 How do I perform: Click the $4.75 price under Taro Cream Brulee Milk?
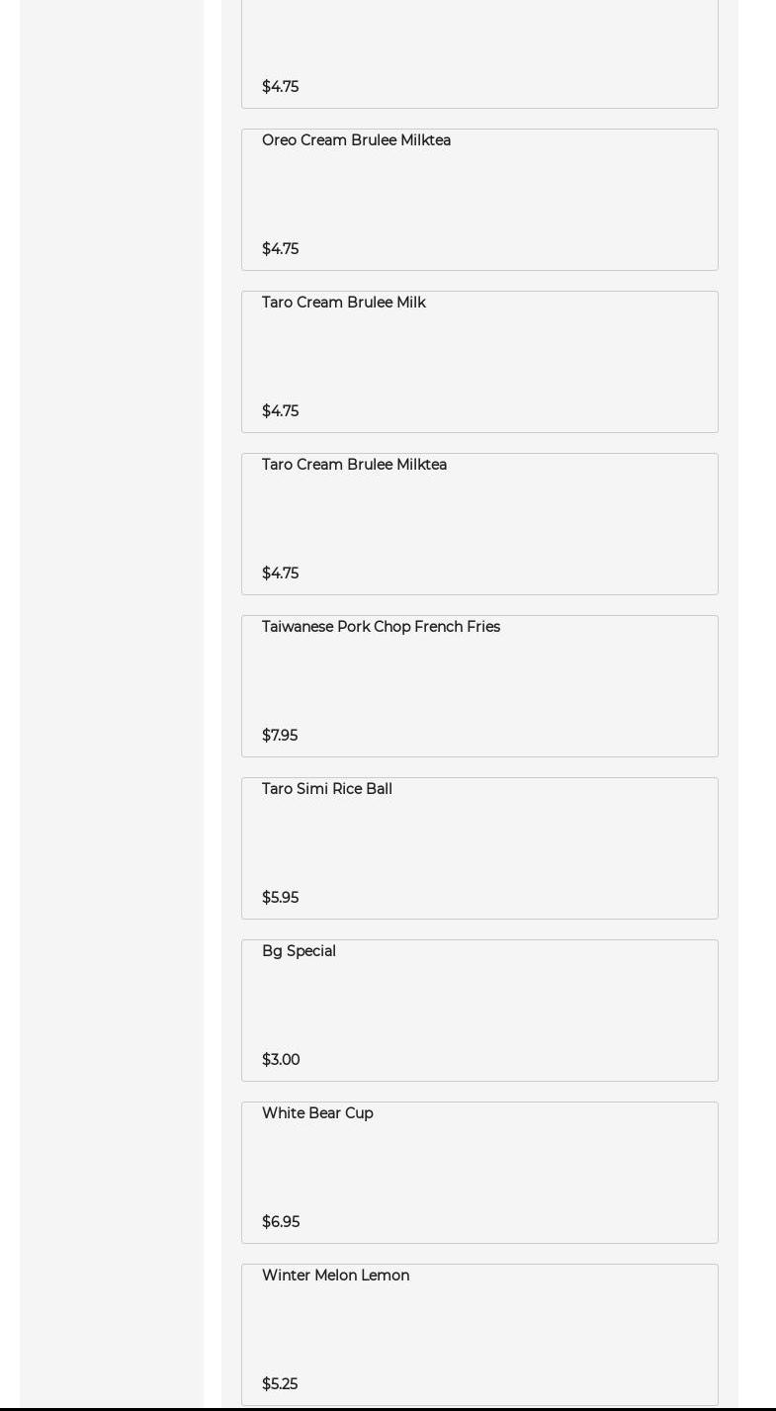[280, 411]
